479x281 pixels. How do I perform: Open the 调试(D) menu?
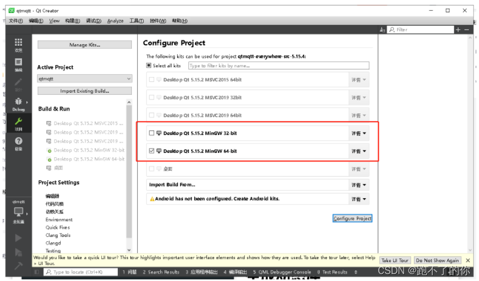[94, 21]
